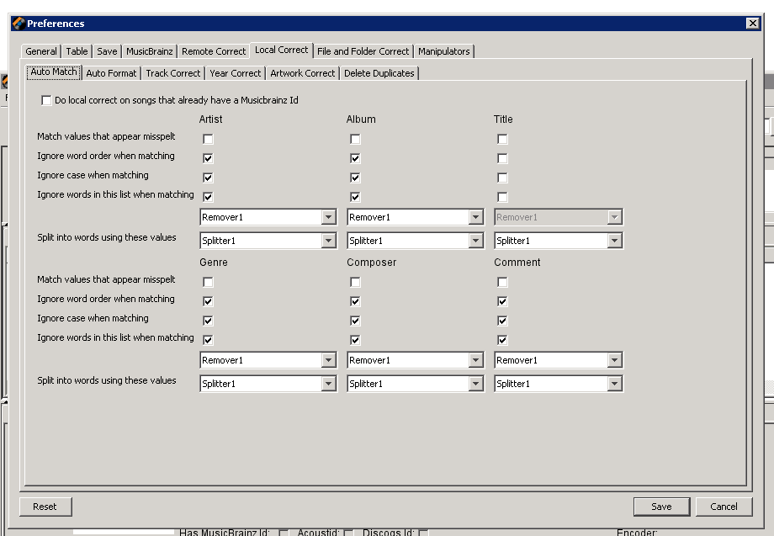Open the Comment Remover1 dropdown
Screen dimensions: 774x536
(559, 360)
